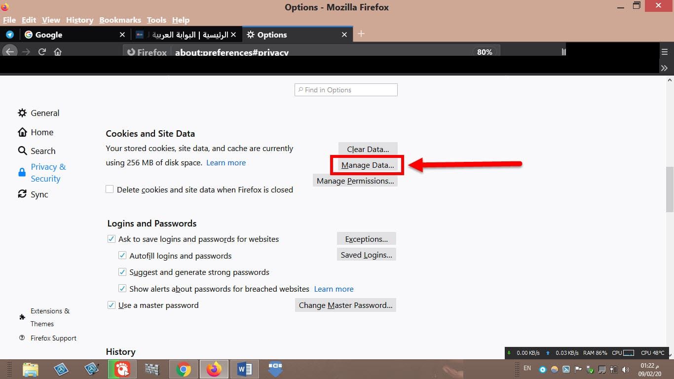
Task: Open Microsoft Word from the taskbar
Action: pyautogui.click(x=244, y=369)
